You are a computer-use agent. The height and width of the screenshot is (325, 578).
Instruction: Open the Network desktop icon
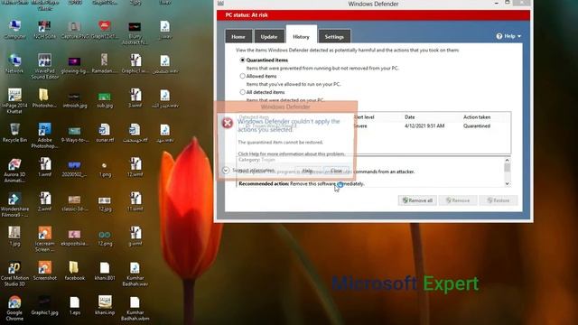tap(14, 64)
